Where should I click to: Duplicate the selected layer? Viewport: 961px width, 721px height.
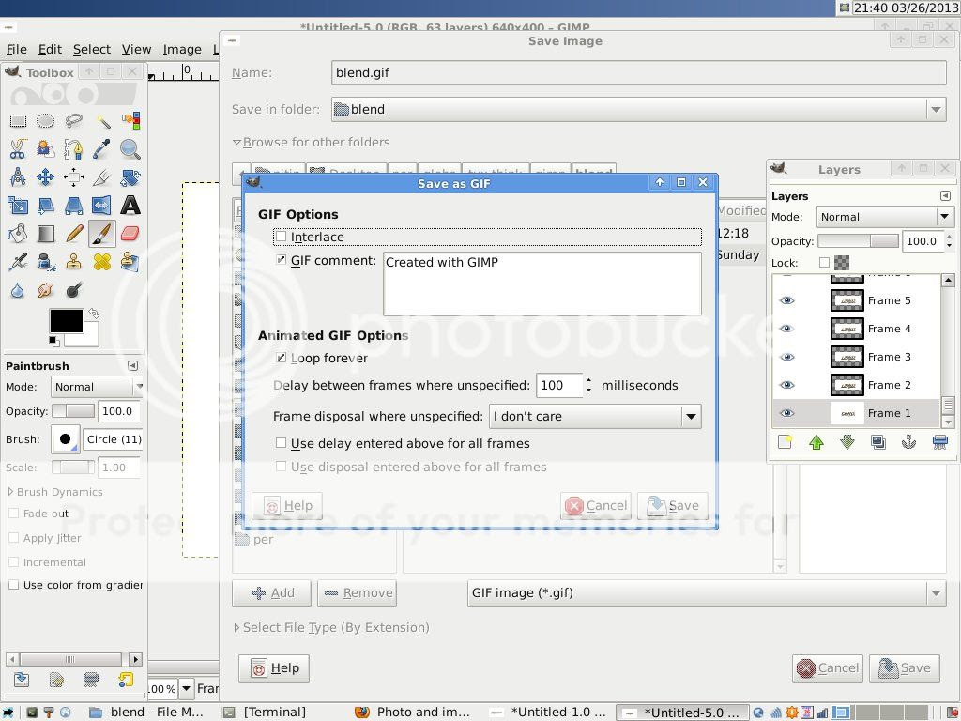tap(877, 442)
